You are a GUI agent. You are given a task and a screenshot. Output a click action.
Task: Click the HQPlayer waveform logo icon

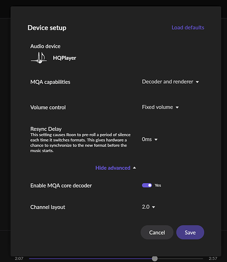[39, 58]
